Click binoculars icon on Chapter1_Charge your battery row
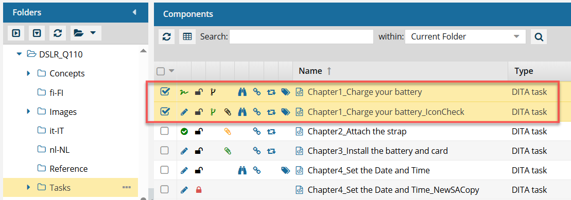571x200 pixels. [x=242, y=92]
